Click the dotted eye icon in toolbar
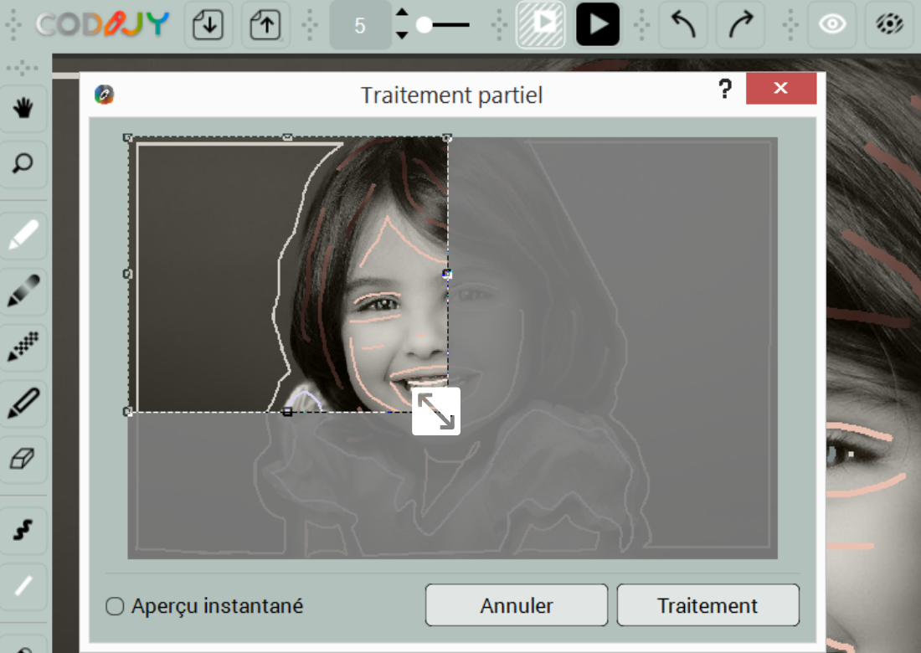 pyautogui.click(x=889, y=24)
